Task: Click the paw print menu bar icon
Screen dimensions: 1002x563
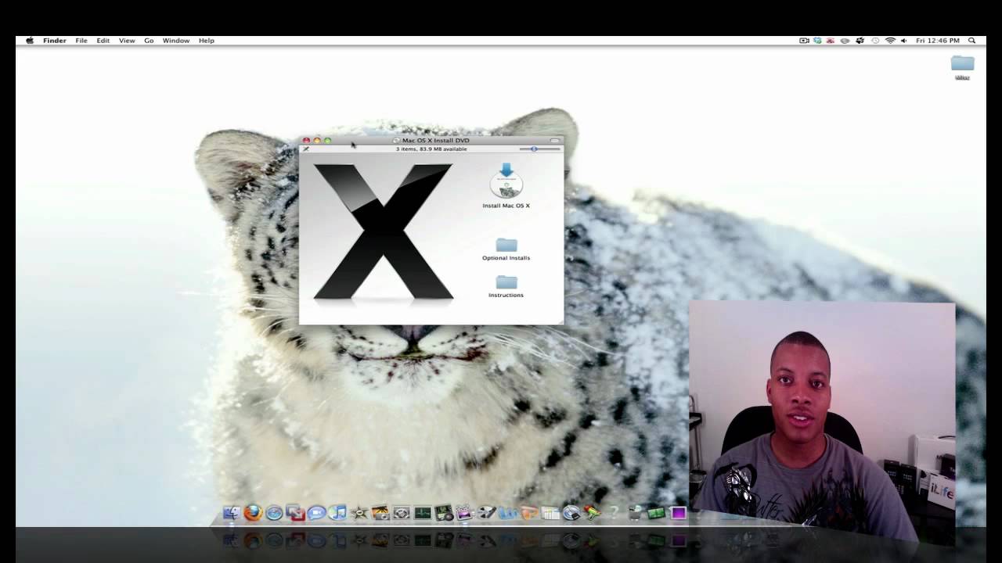Action: (x=860, y=41)
